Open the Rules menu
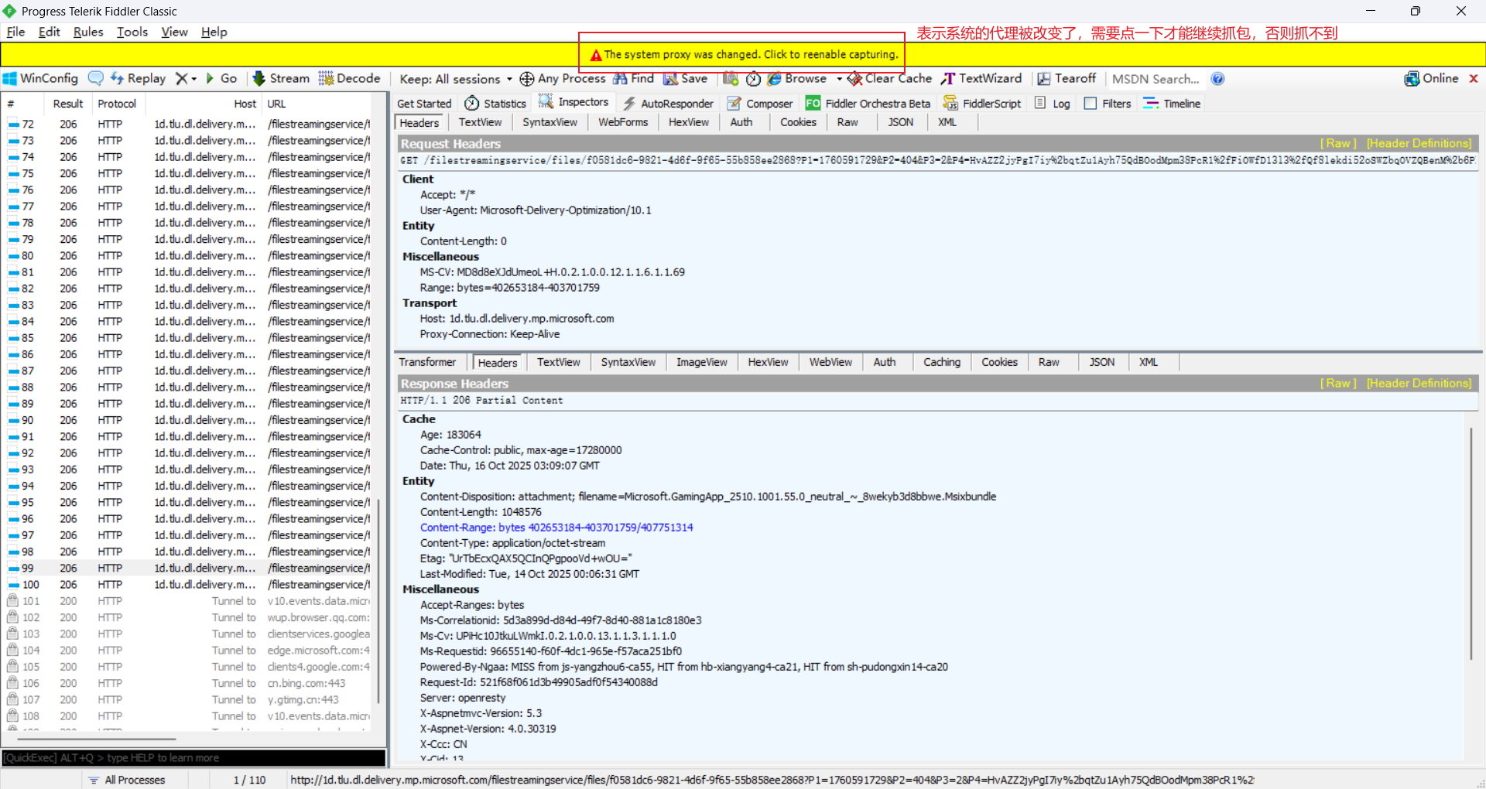The image size is (1486, 789). 88,32
